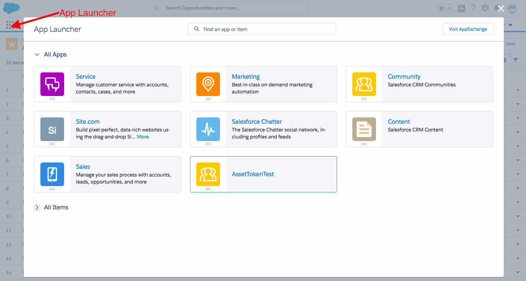The height and width of the screenshot is (281, 526).
Task: Click the favorites star icon
Action: pos(442,8)
